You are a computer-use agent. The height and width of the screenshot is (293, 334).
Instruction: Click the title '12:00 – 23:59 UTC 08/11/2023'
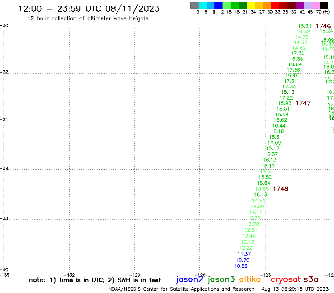pyautogui.click(x=89, y=9)
